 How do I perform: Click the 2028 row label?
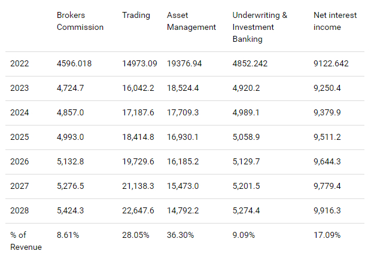click(20, 210)
